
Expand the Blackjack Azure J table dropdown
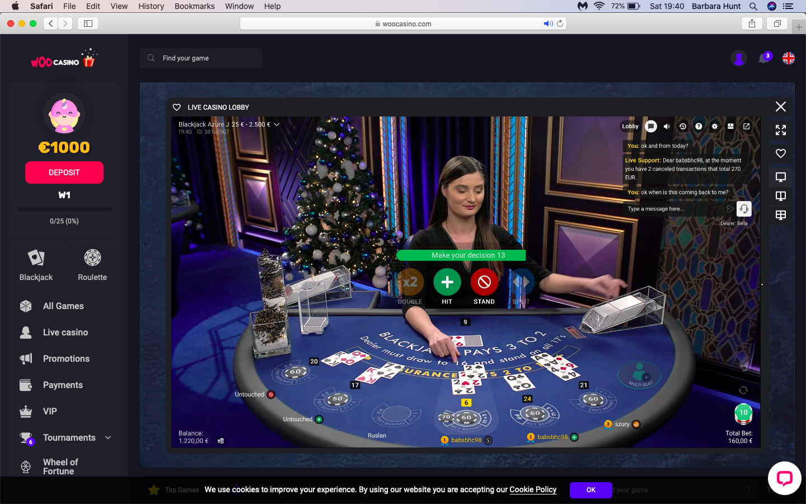[277, 124]
